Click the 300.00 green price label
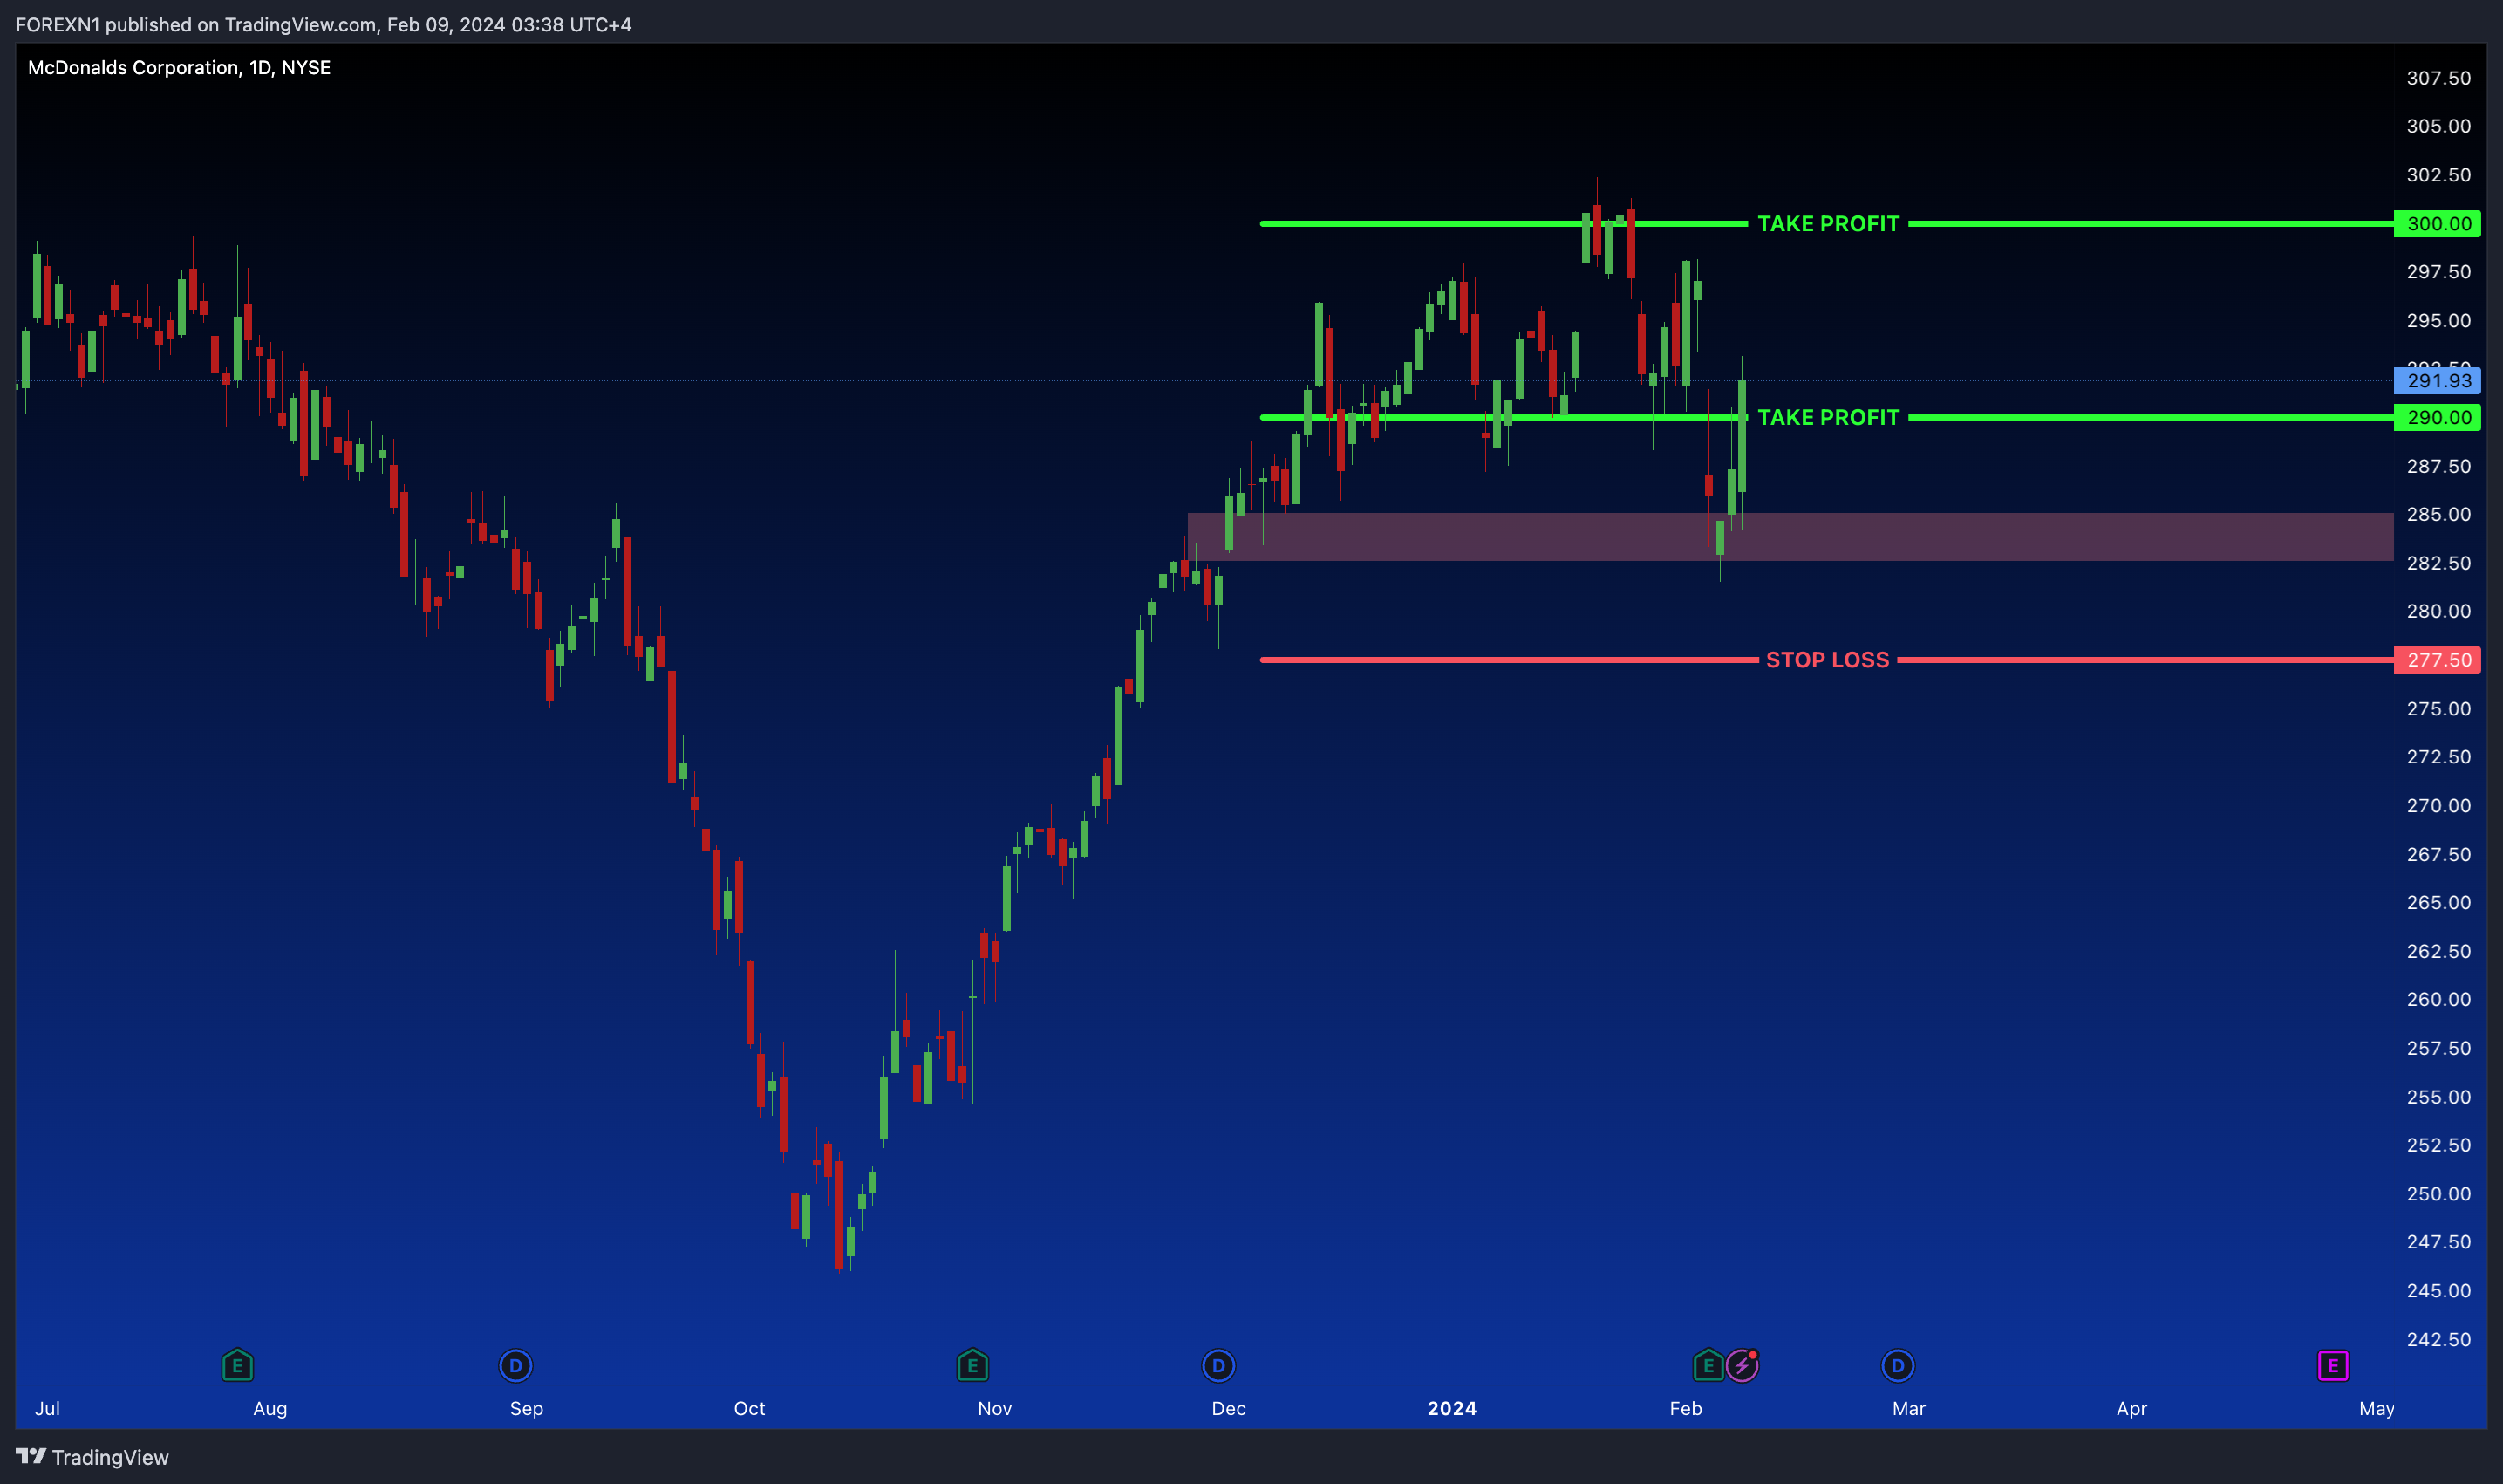Viewport: 2503px width, 1484px height. (x=2437, y=224)
